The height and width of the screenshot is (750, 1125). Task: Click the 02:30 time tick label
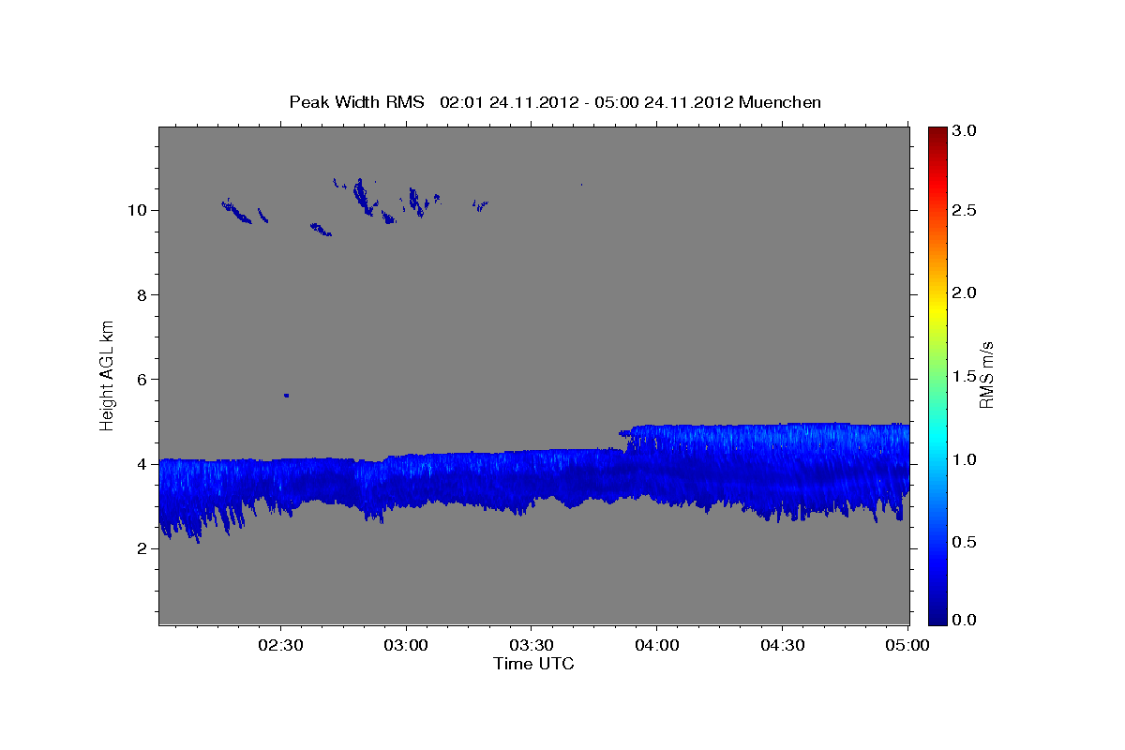(x=280, y=646)
